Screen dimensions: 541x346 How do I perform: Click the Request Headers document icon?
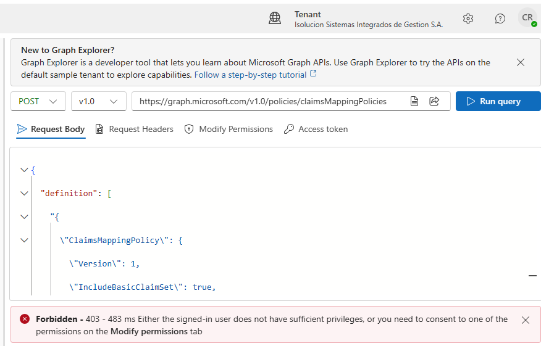point(99,130)
